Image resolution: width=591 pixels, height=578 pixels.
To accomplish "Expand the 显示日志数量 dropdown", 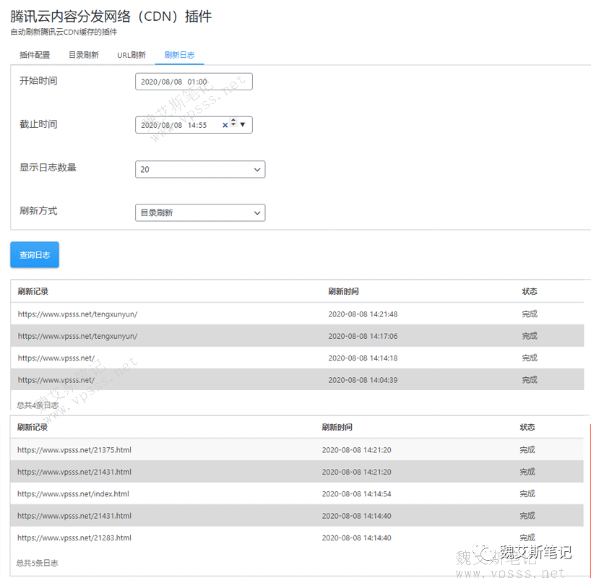I will pyautogui.click(x=200, y=169).
